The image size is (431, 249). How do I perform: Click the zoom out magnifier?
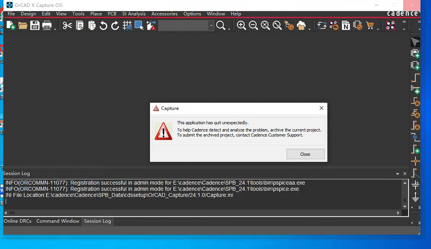coord(253,25)
